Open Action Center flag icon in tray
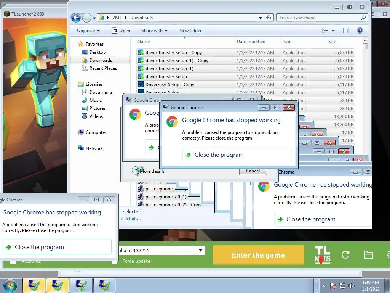The height and width of the screenshot is (293, 390). [x=333, y=286]
